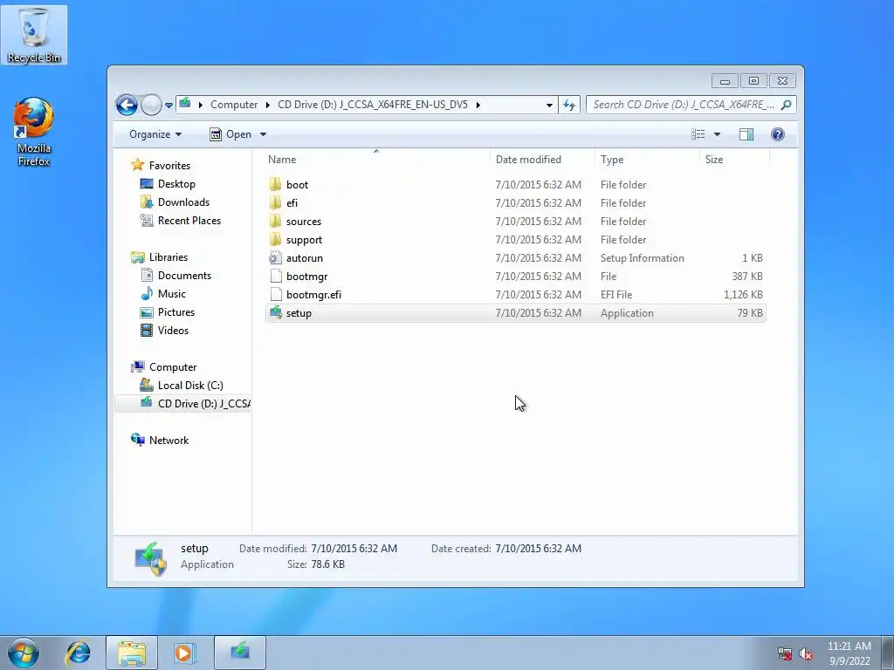Click CD Drive (D:) breadcrumb segment
Viewport: 894px width, 670px height.
[x=372, y=105]
